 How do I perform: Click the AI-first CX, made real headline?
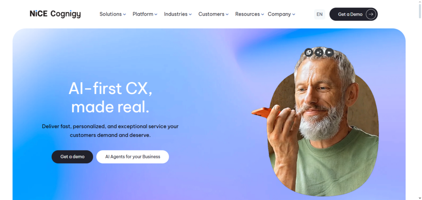pos(110,98)
